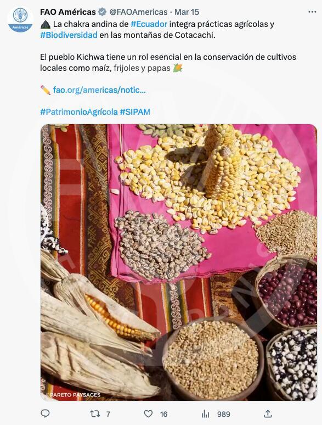Click the 989 views count
Image resolution: width=322 pixels, height=425 pixels.
point(224,414)
